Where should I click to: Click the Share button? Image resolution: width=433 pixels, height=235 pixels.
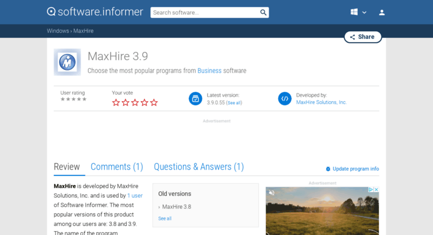click(x=363, y=37)
